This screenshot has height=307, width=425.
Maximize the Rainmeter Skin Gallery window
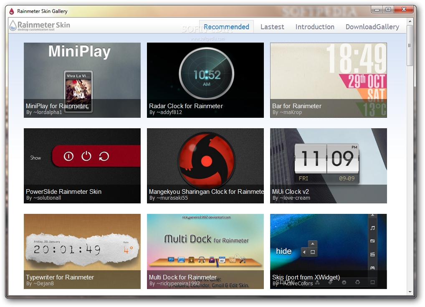pos(388,10)
